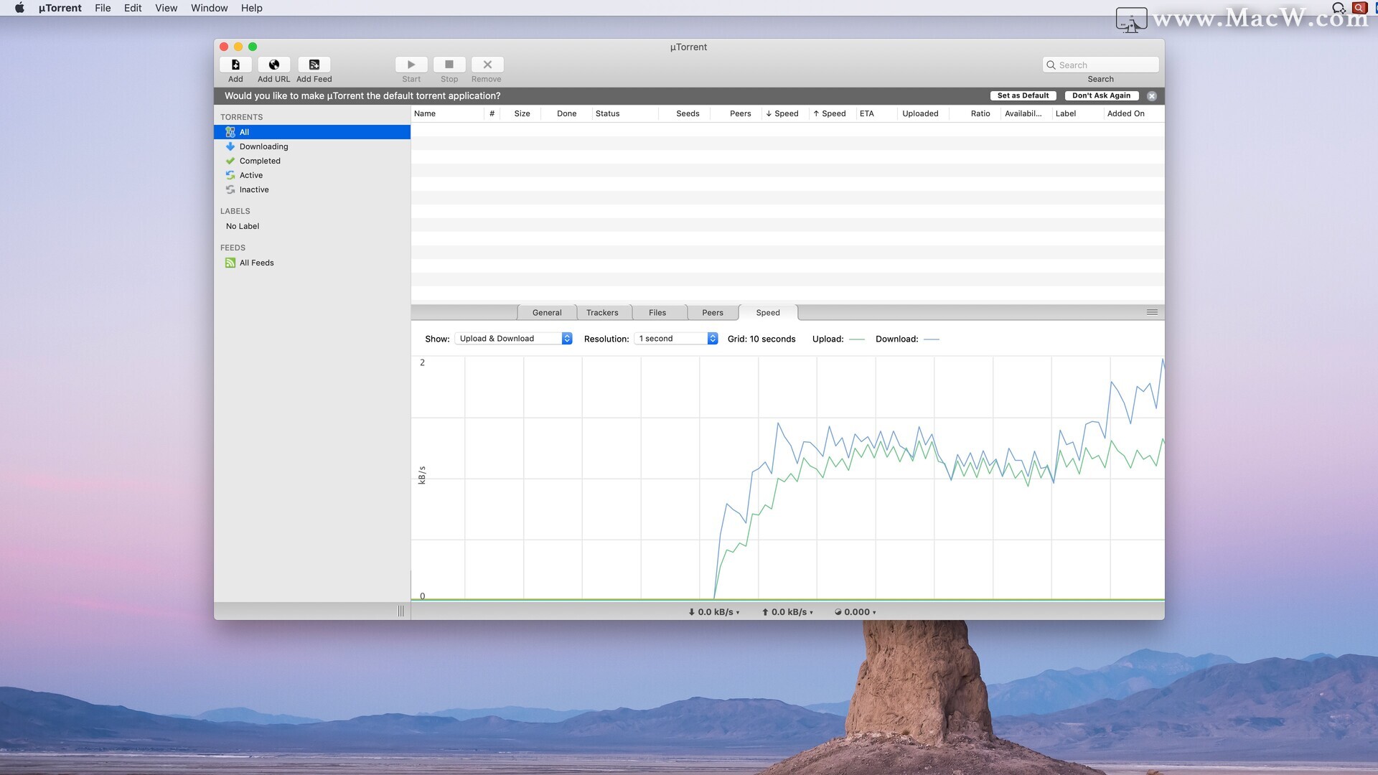This screenshot has height=775, width=1378.
Task: Select the Inactive sidebar filter
Action: coord(312,189)
